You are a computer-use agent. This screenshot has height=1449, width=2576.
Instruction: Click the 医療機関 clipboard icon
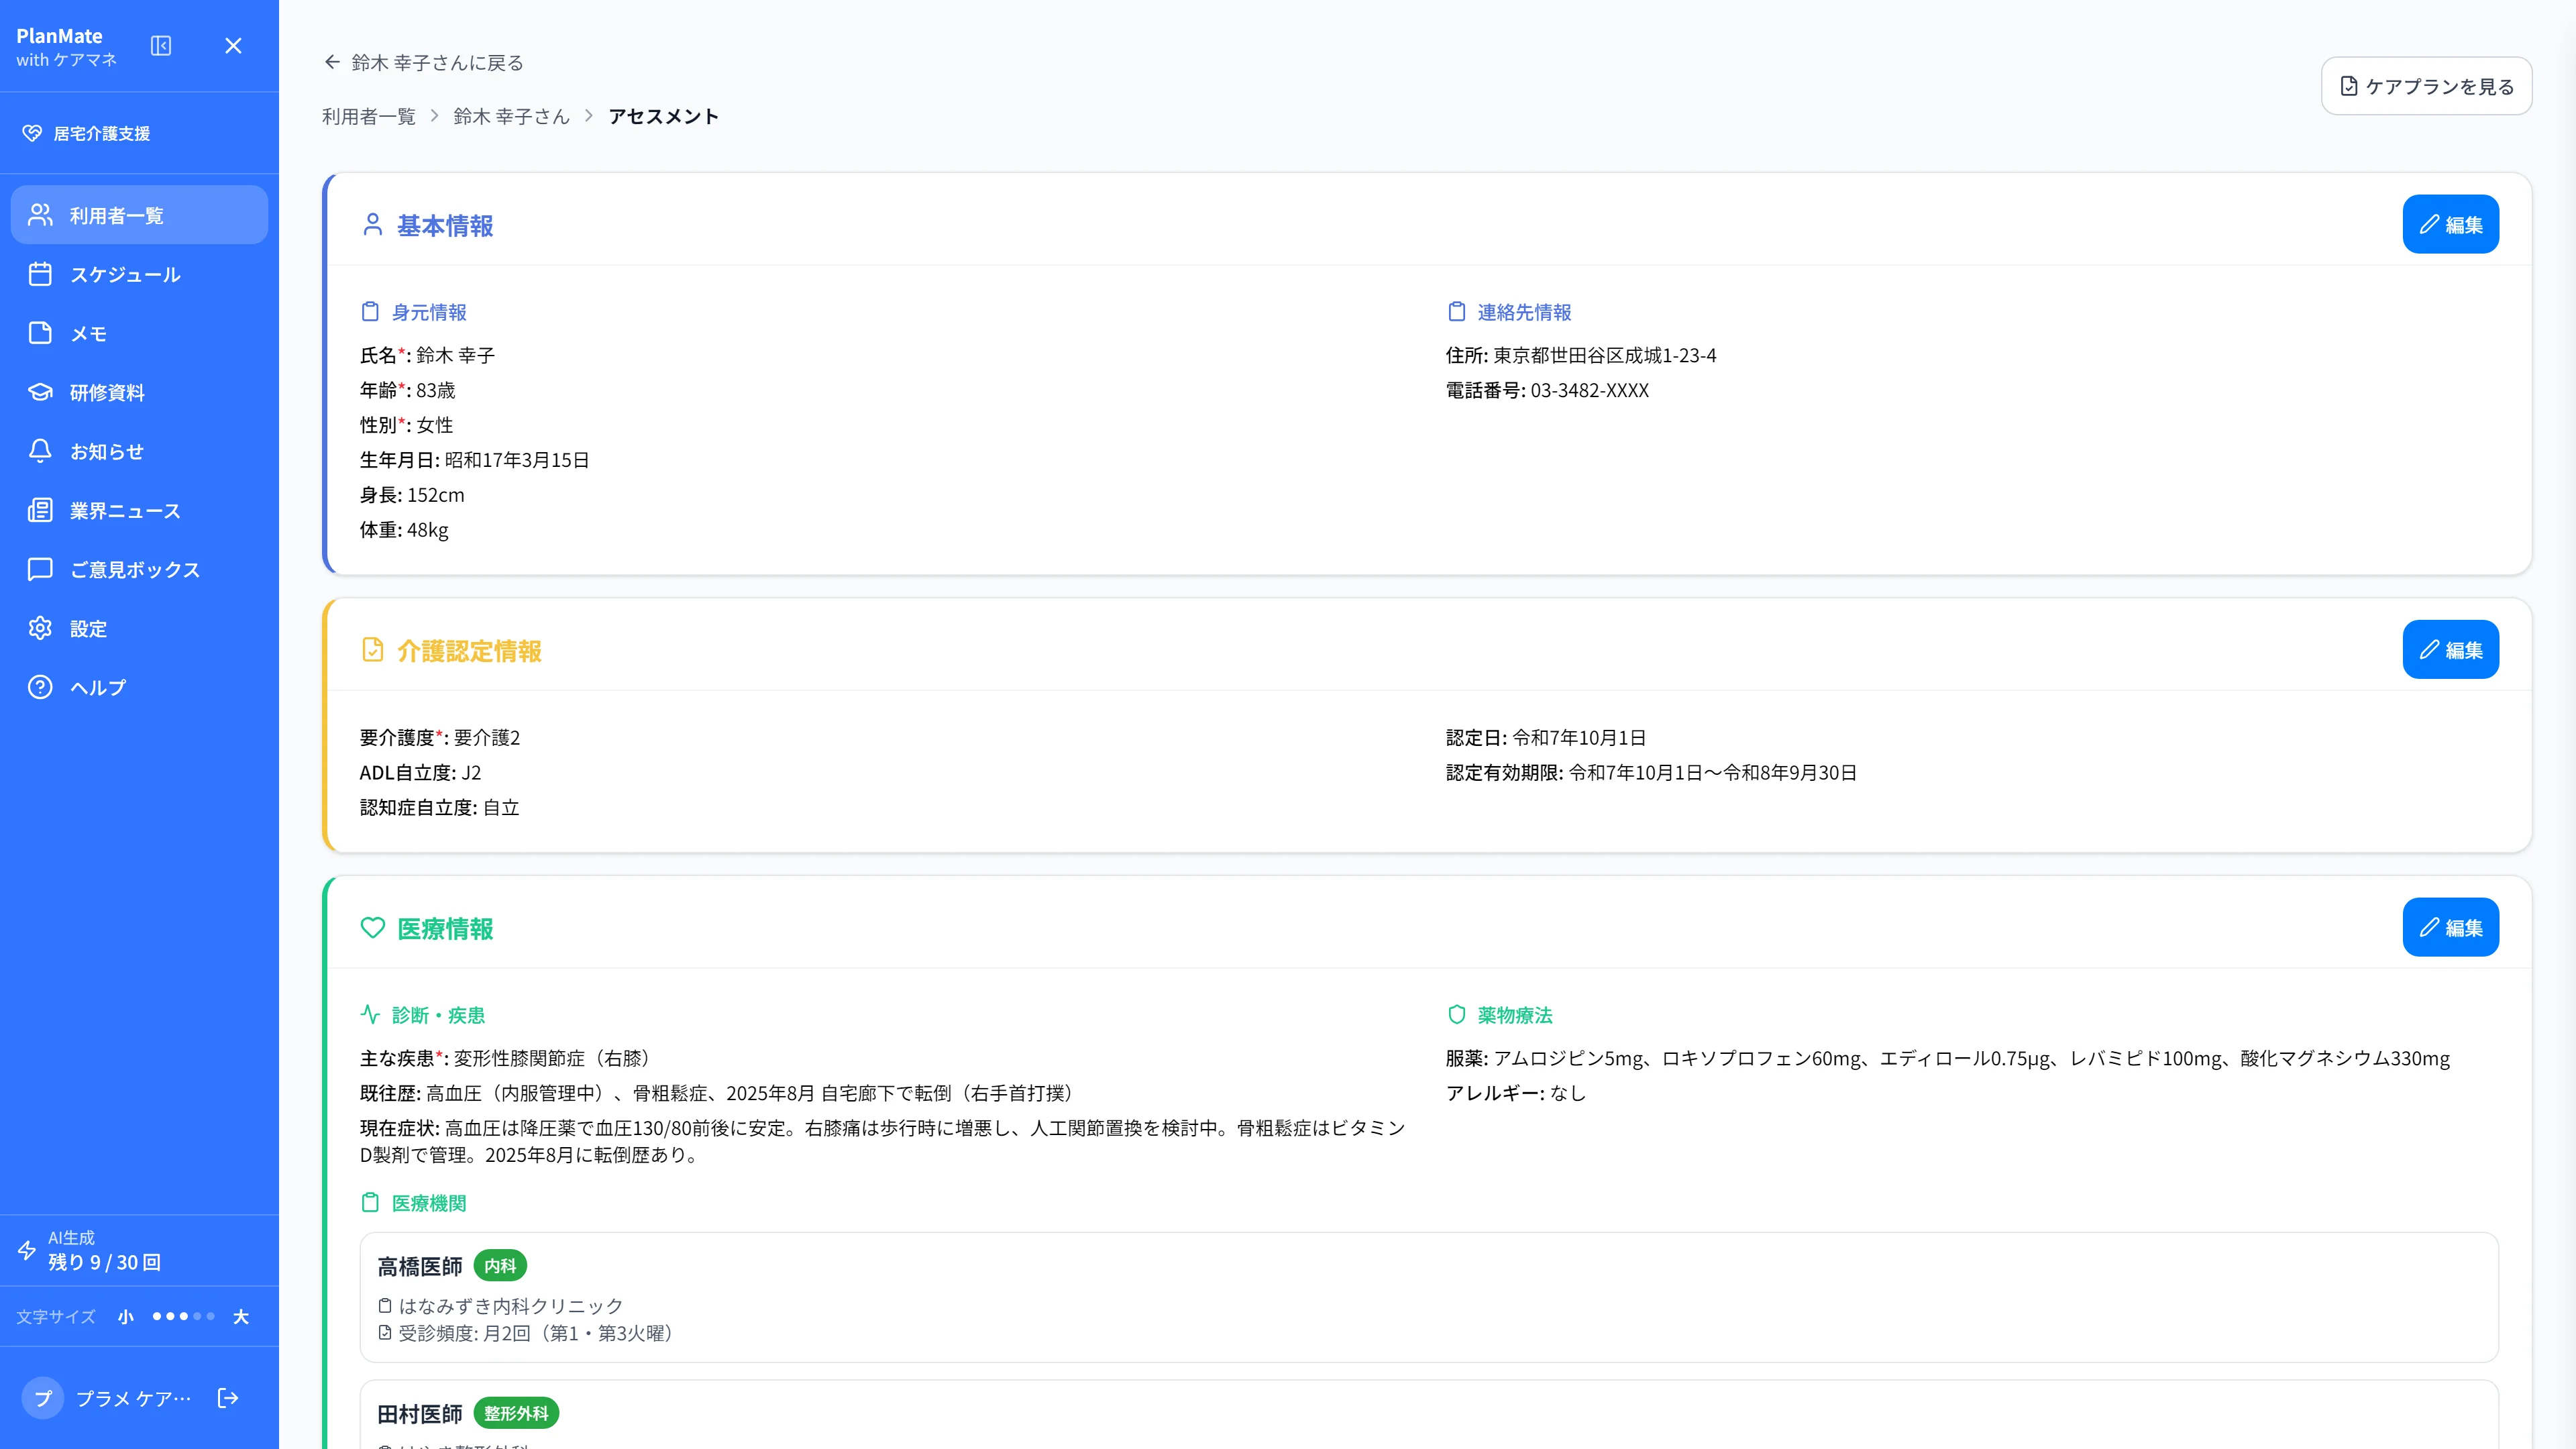tap(370, 1202)
